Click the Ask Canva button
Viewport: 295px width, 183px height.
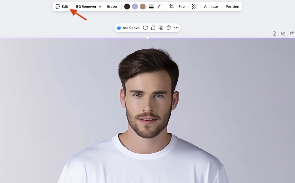(x=128, y=28)
